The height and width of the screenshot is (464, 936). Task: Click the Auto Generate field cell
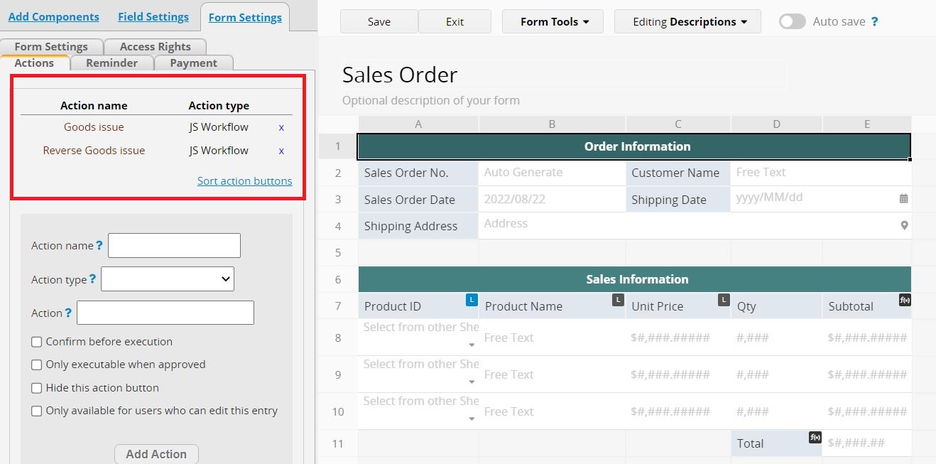click(552, 173)
